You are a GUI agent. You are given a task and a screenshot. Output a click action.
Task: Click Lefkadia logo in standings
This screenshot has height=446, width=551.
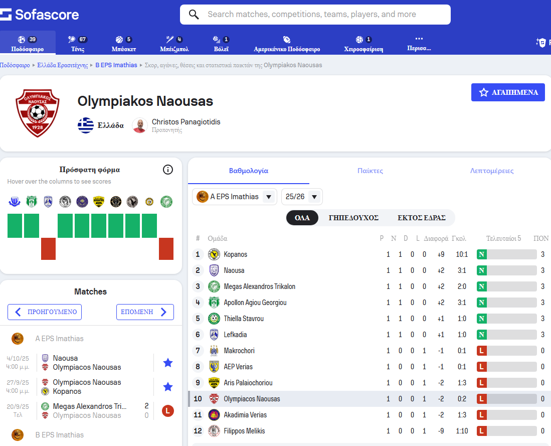click(214, 335)
